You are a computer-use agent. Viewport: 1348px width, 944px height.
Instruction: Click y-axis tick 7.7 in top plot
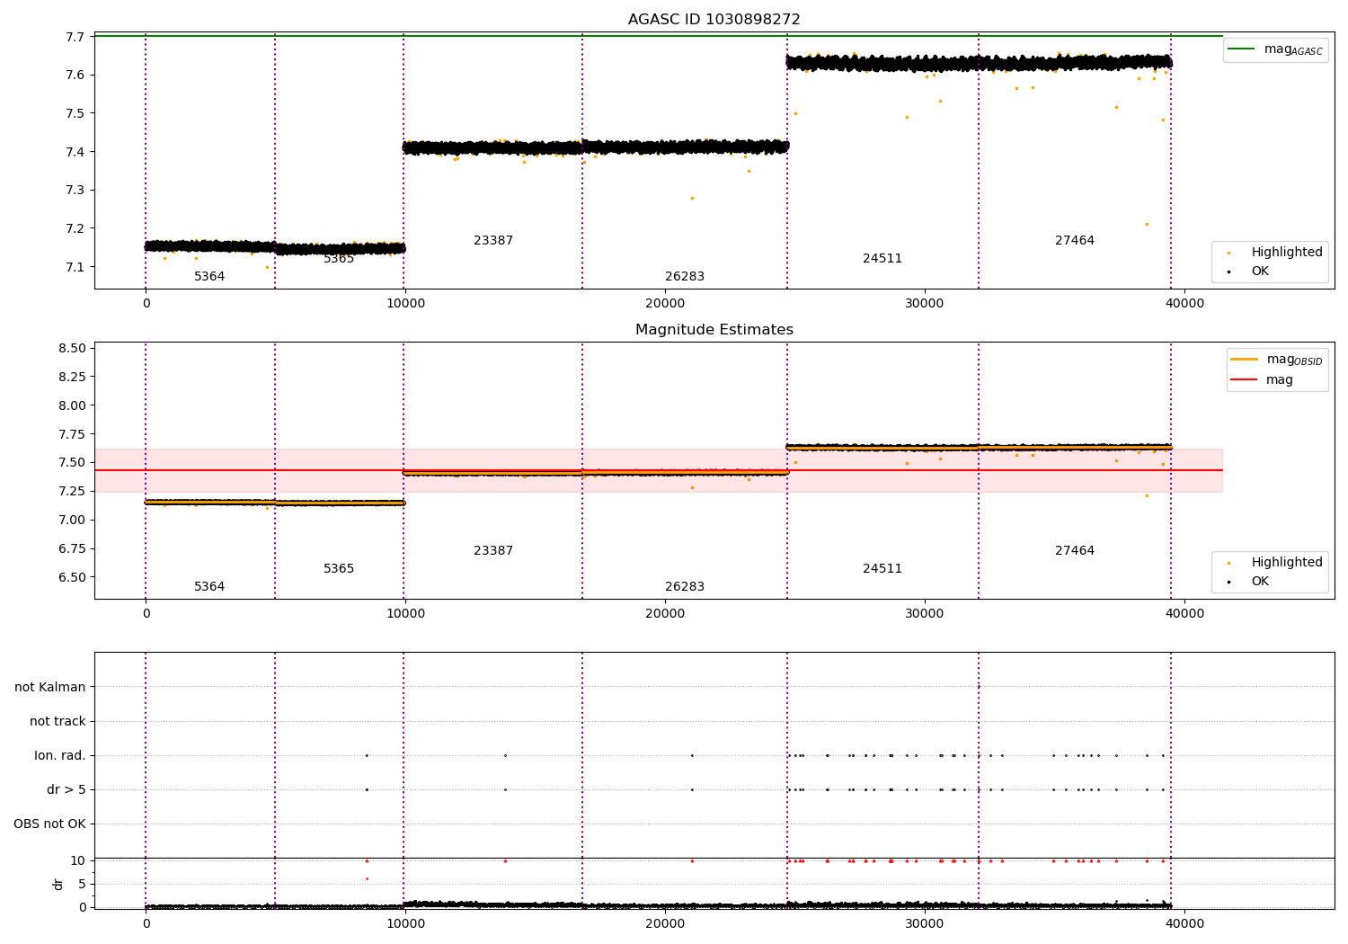[x=75, y=37]
